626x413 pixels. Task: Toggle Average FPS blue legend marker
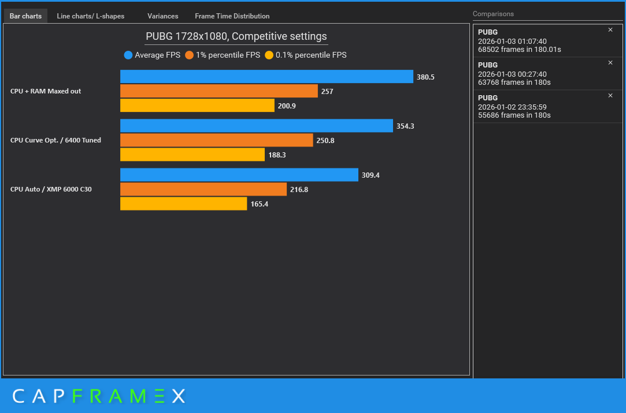pos(128,55)
